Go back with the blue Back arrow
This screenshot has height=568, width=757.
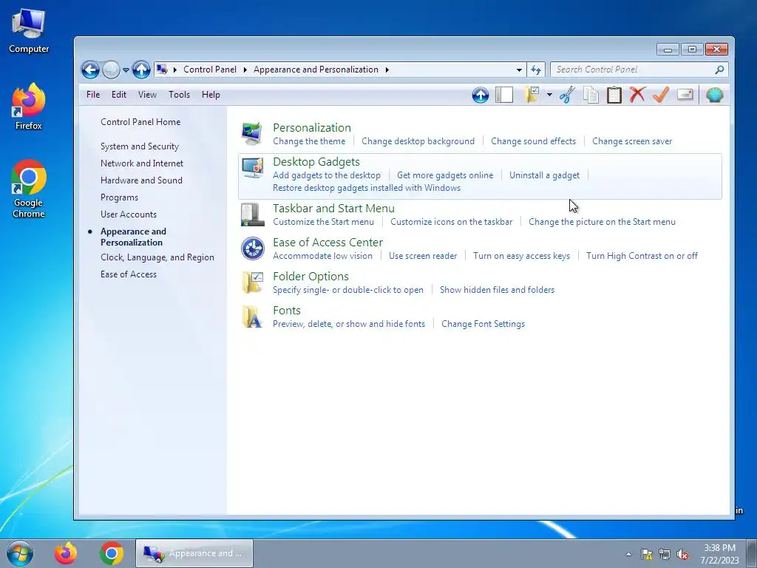90,70
